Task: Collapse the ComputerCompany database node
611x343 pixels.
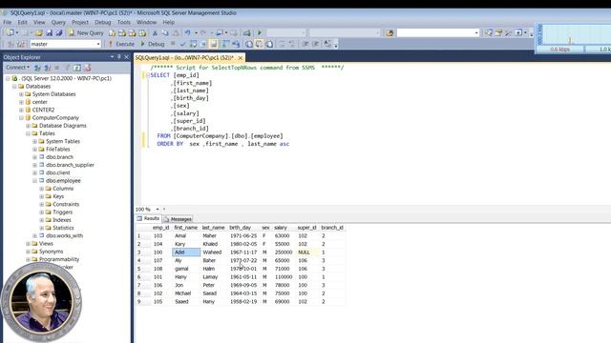Action: tap(21, 118)
